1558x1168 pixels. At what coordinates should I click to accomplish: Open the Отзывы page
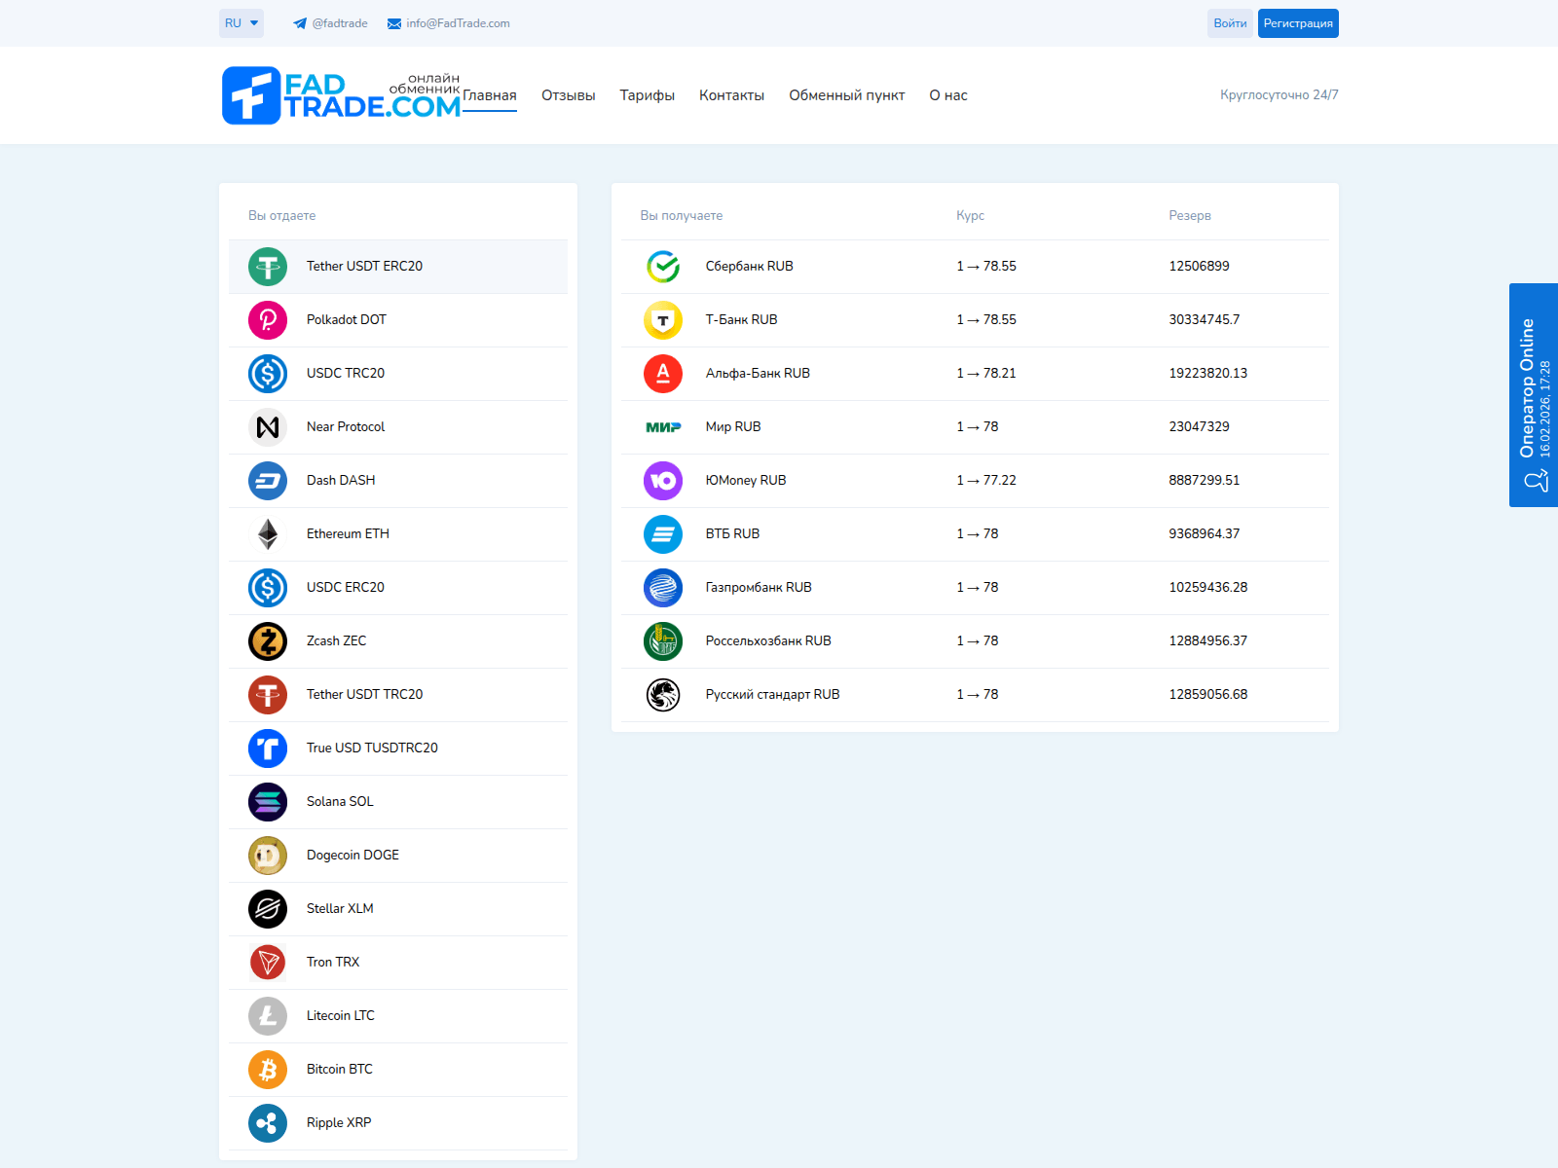(x=569, y=95)
